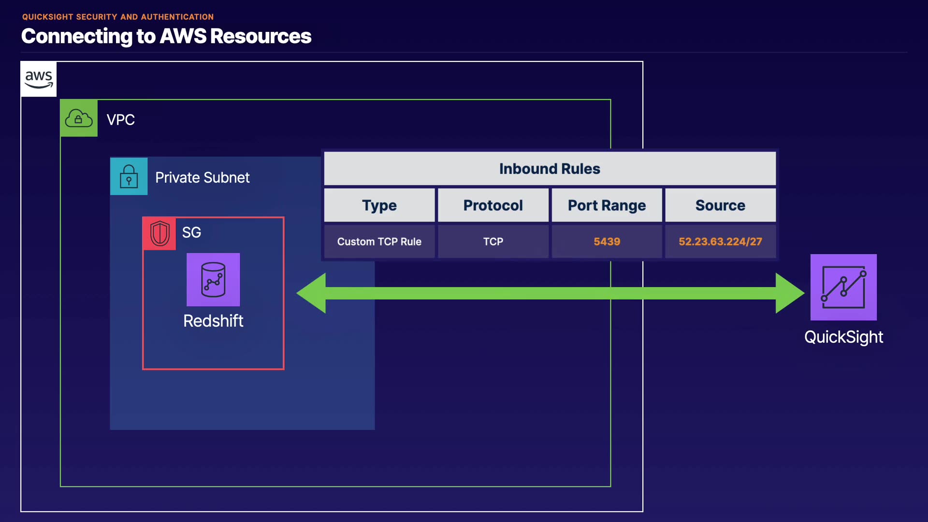Click the Protocol column header
Screen dimensions: 928x522
493,205
